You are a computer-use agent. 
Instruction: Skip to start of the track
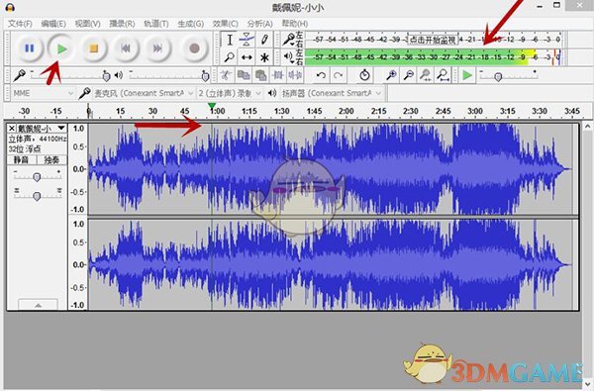click(126, 49)
